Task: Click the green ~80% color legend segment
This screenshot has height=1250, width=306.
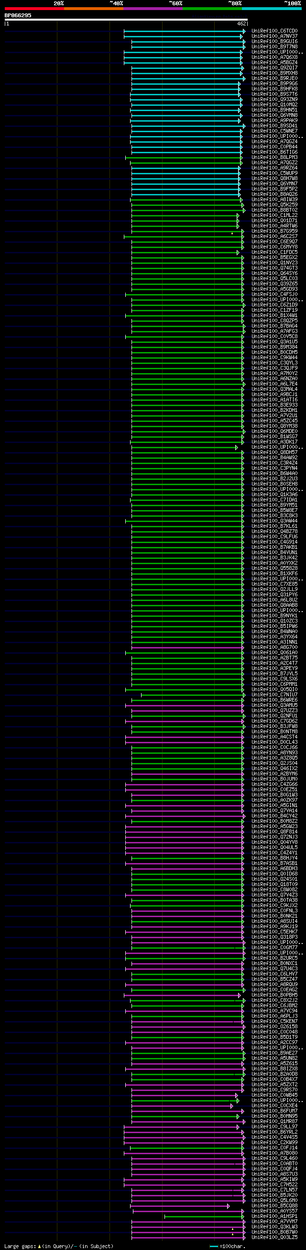Action: coord(212,9)
